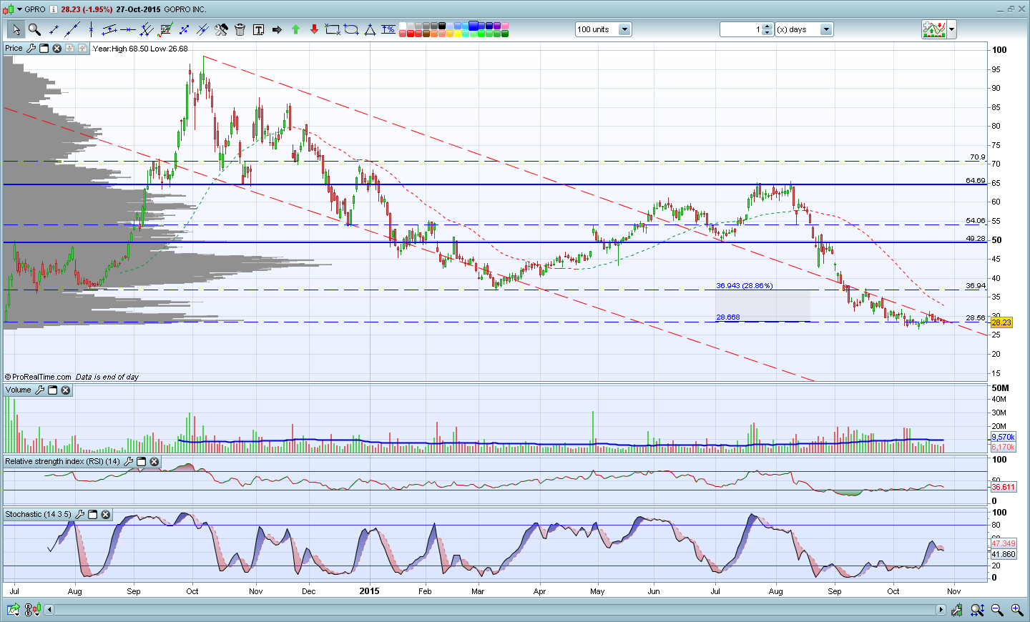
Task: Click the chart export icon at bottom left
Action: [13, 610]
